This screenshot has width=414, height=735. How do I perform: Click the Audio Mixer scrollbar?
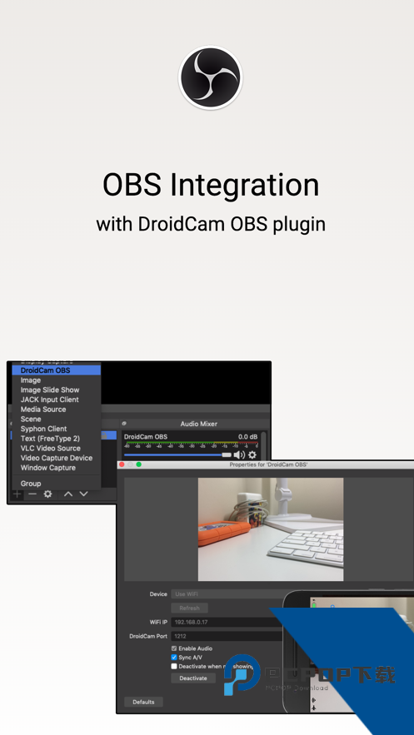coord(264,445)
